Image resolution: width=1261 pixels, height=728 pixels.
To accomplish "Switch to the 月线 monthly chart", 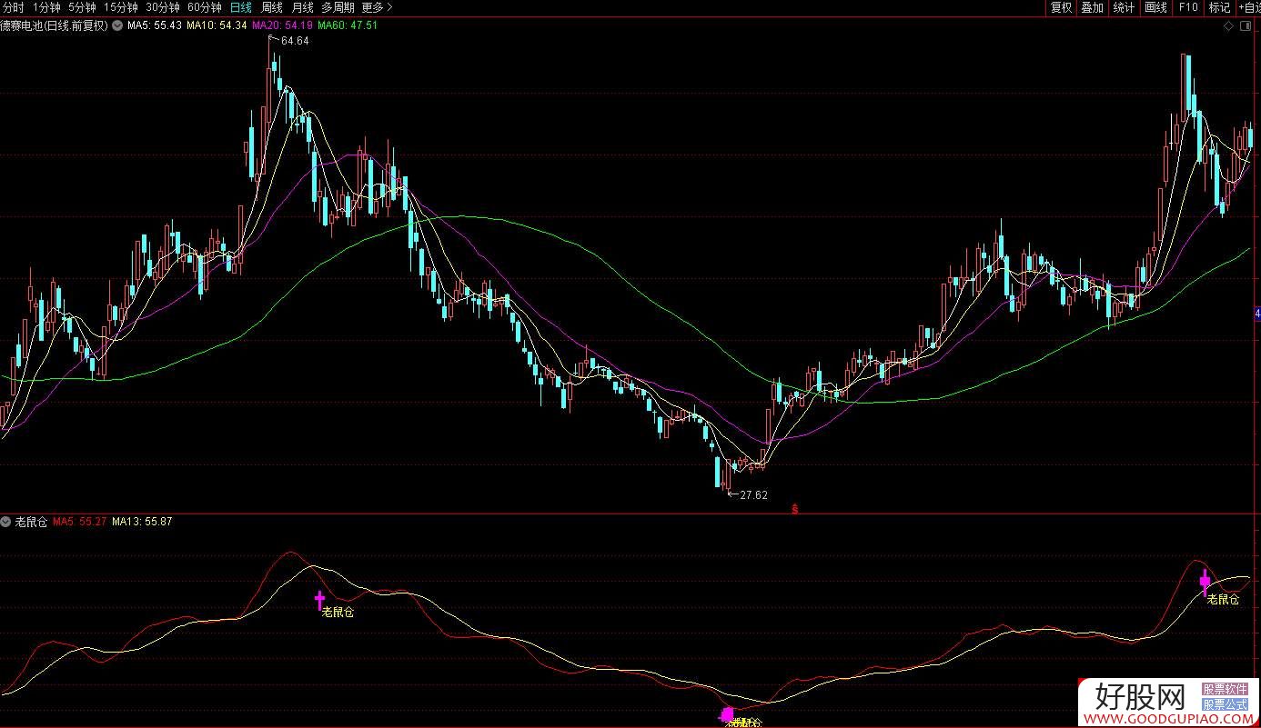I will point(303,7).
